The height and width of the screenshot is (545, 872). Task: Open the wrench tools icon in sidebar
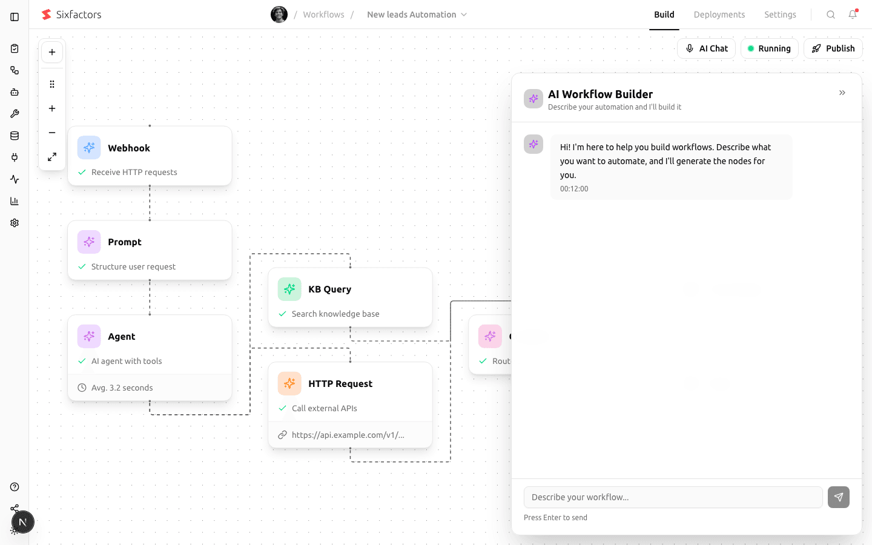(x=15, y=114)
